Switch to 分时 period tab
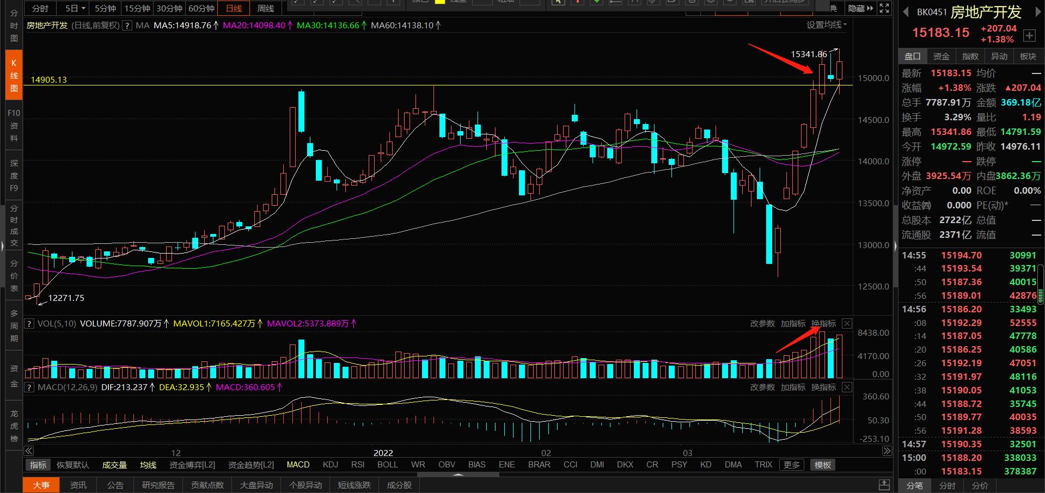 40,9
